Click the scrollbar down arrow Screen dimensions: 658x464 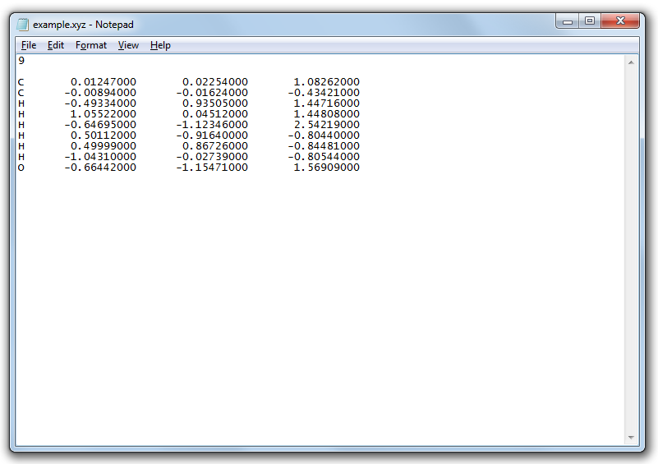pos(631,438)
